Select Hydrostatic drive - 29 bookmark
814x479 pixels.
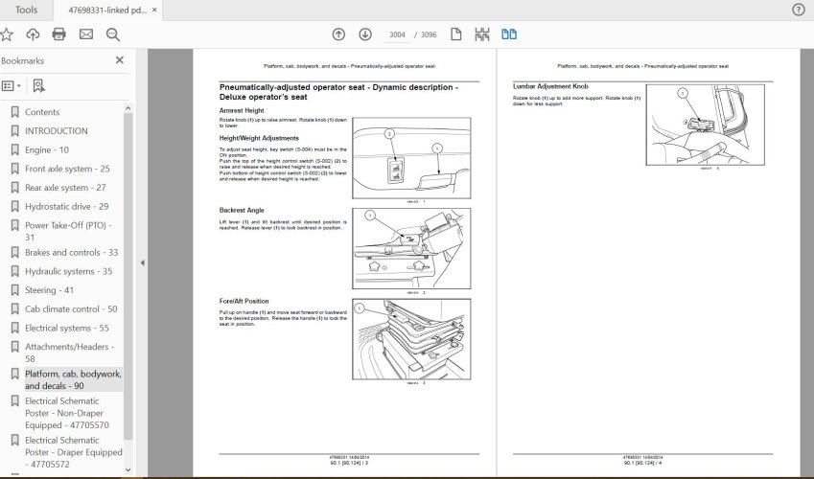click(x=67, y=207)
